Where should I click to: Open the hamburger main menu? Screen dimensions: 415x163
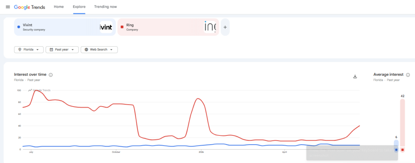click(x=8, y=7)
